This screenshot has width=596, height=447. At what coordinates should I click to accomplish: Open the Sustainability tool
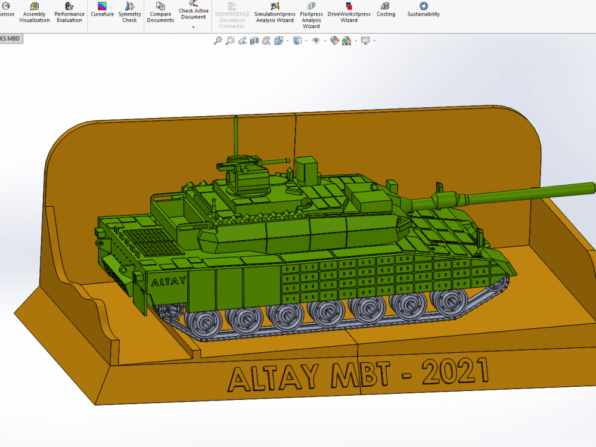click(423, 10)
